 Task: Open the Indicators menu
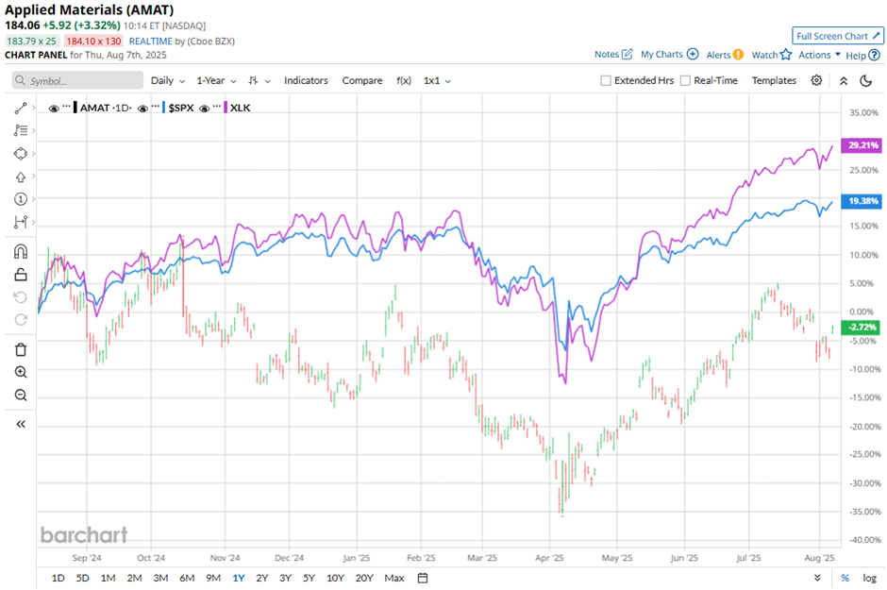pos(306,81)
